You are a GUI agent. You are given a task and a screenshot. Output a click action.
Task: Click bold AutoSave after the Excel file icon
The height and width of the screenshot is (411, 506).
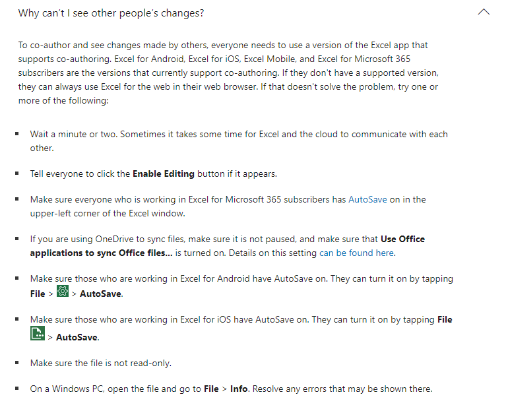(x=77, y=338)
